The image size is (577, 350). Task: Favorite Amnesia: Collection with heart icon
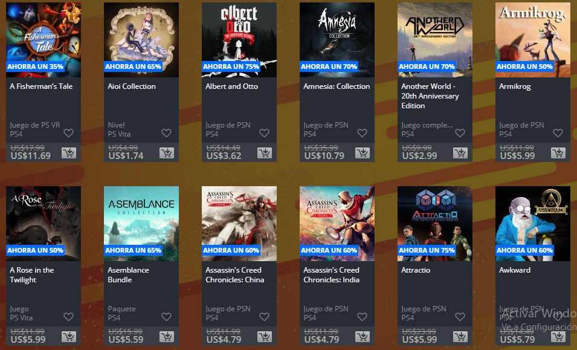[362, 133]
